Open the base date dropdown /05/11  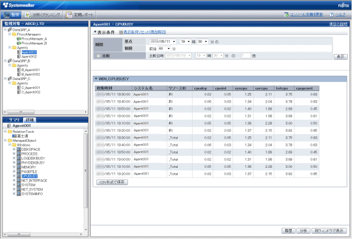pyautogui.click(x=163, y=42)
